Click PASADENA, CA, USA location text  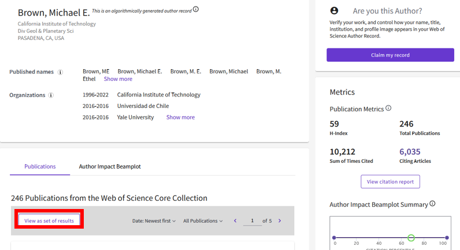tap(41, 38)
